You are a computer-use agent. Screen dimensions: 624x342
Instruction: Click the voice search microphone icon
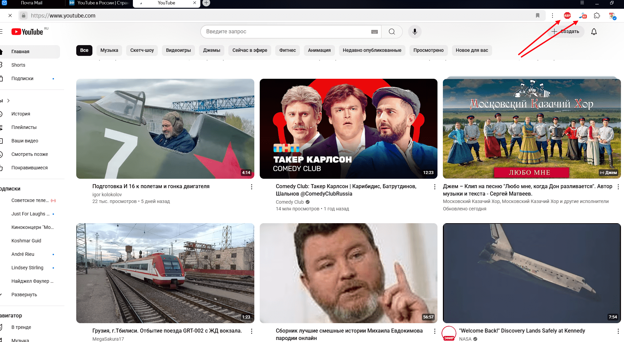(x=415, y=32)
